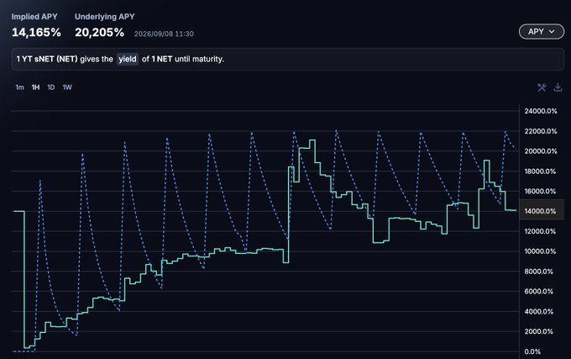Click '1 YT sNET (NET) gives the' text
This screenshot has height=359, width=571.
(x=65, y=59)
